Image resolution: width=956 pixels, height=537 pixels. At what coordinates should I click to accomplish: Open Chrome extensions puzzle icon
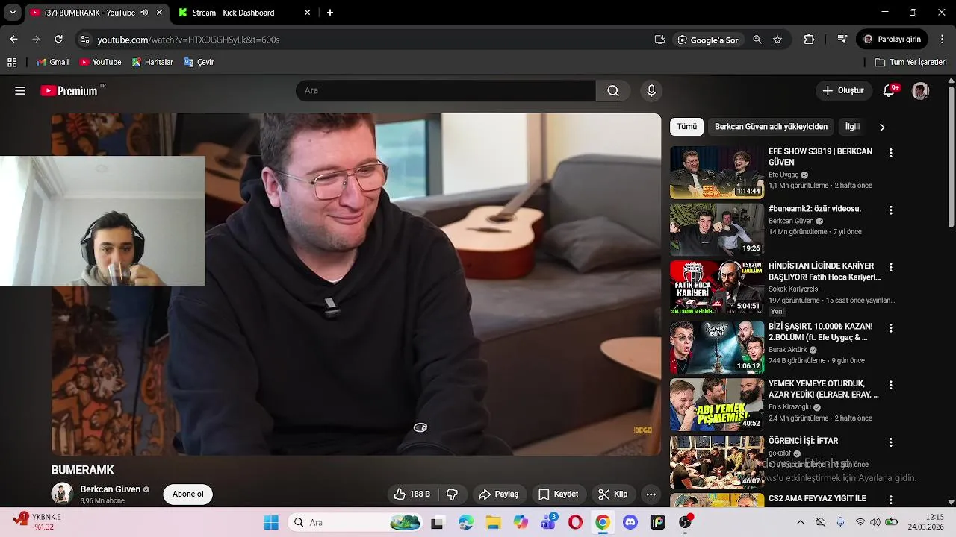point(809,40)
